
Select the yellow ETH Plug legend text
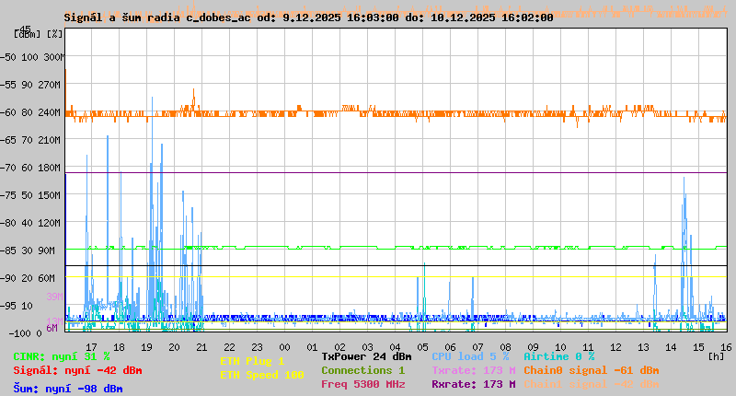(252, 361)
